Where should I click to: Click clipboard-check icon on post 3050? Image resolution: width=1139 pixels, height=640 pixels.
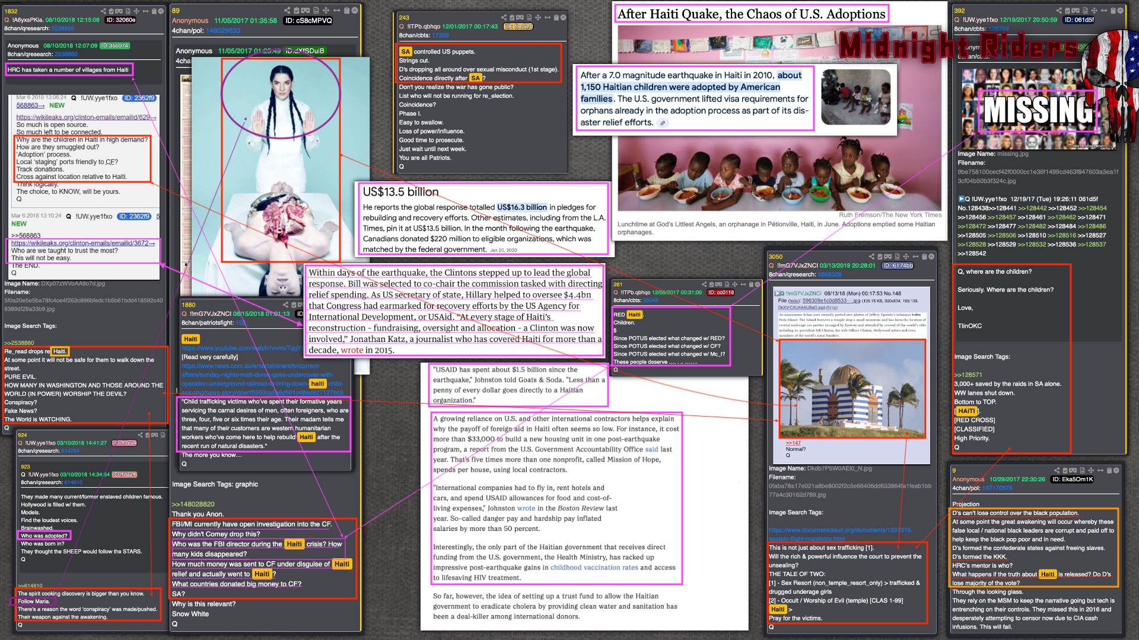click(x=880, y=257)
